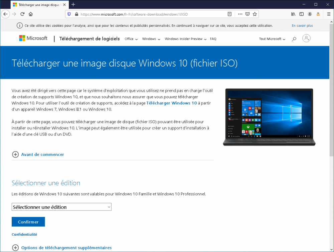Click the tracking protection shield icon
The height and width of the screenshot is (252, 334).
(x=69, y=14)
